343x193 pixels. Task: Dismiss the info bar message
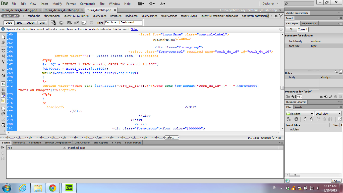click(281, 29)
